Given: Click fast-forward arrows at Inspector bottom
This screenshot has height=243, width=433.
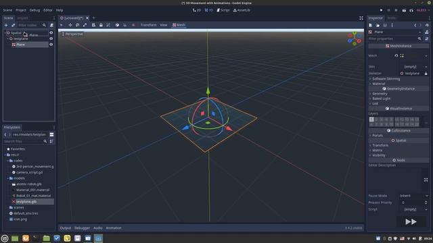Looking at the screenshot, I should (x=411, y=221).
